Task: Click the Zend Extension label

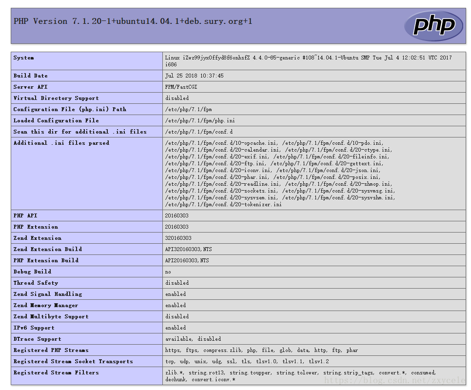Action: pos(37,238)
